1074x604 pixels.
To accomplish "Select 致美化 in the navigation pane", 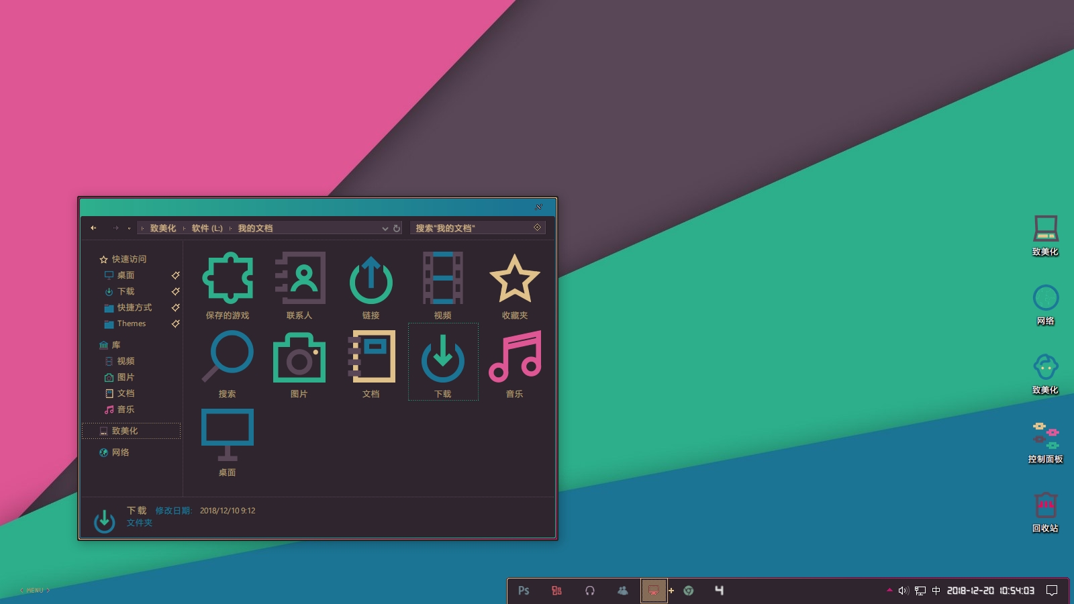I will pos(125,431).
